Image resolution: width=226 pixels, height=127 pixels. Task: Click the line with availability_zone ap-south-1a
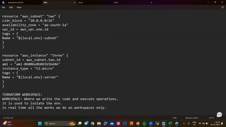pyautogui.click(x=35, y=25)
